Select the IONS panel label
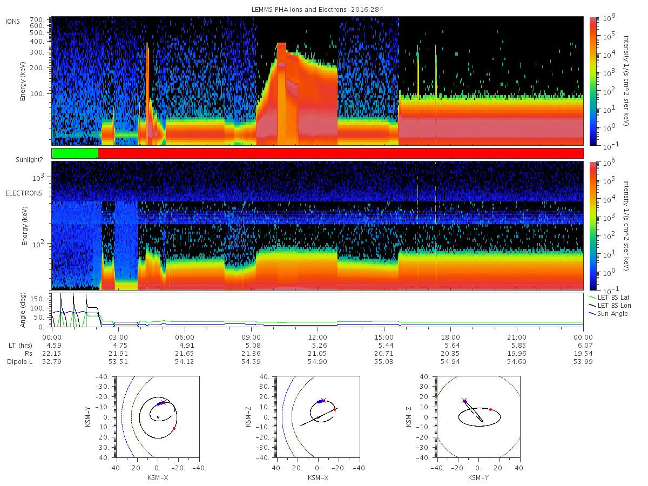Image resolution: width=648 pixels, height=486 pixels. point(13,21)
